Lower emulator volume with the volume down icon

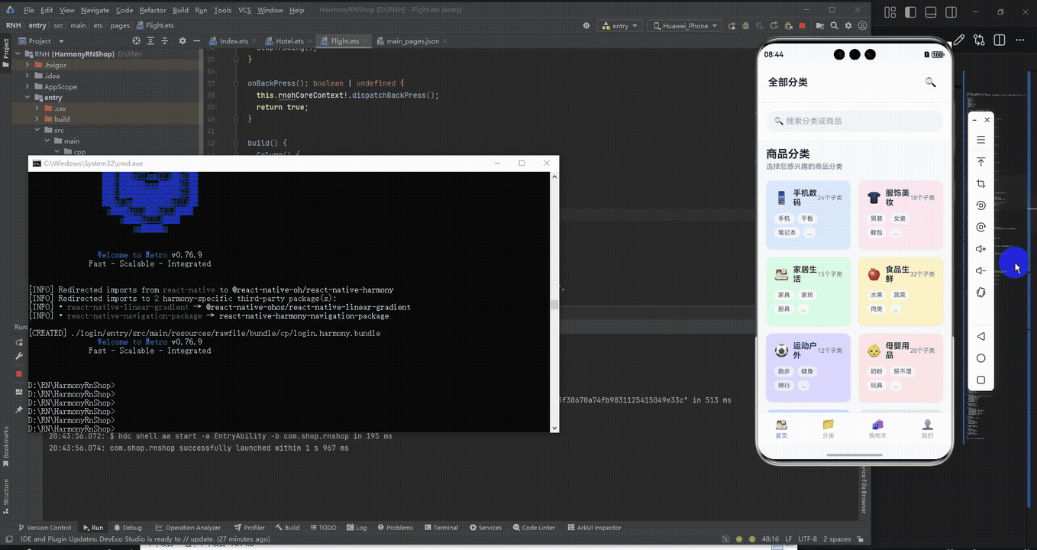pyautogui.click(x=981, y=270)
